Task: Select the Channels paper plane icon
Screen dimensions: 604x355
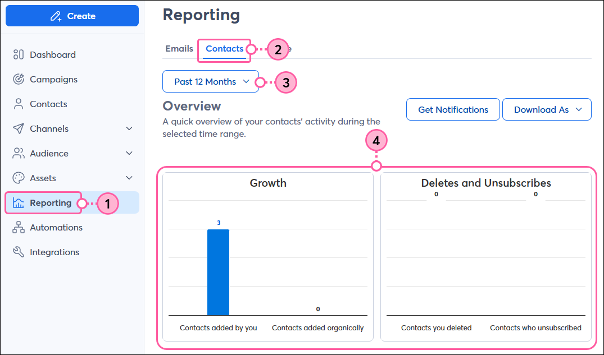Action: click(x=17, y=128)
